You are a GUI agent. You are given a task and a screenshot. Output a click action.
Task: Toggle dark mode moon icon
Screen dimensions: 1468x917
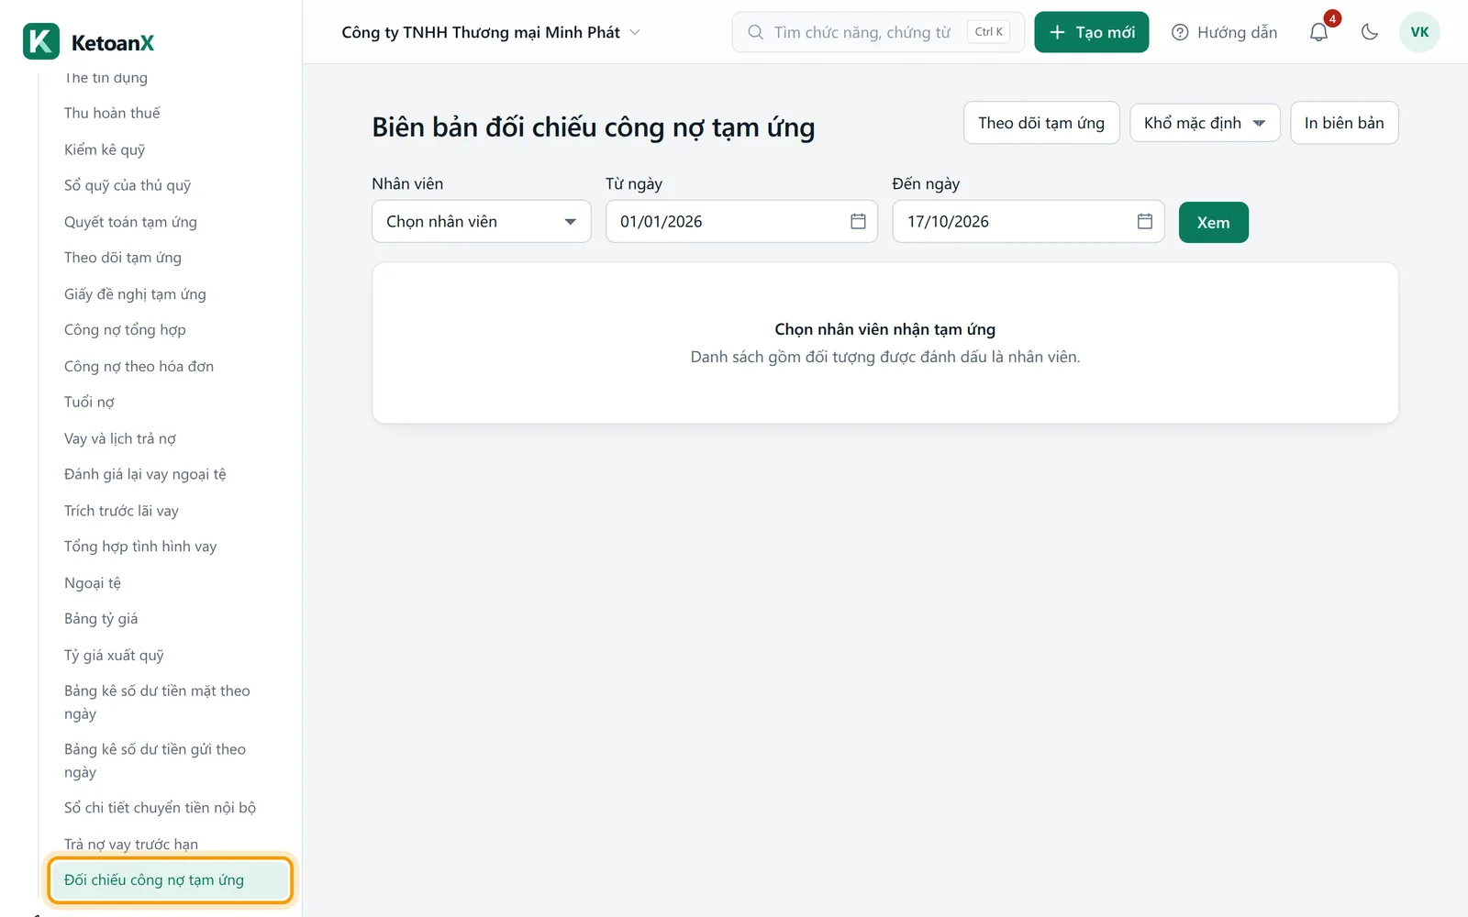1370,32
